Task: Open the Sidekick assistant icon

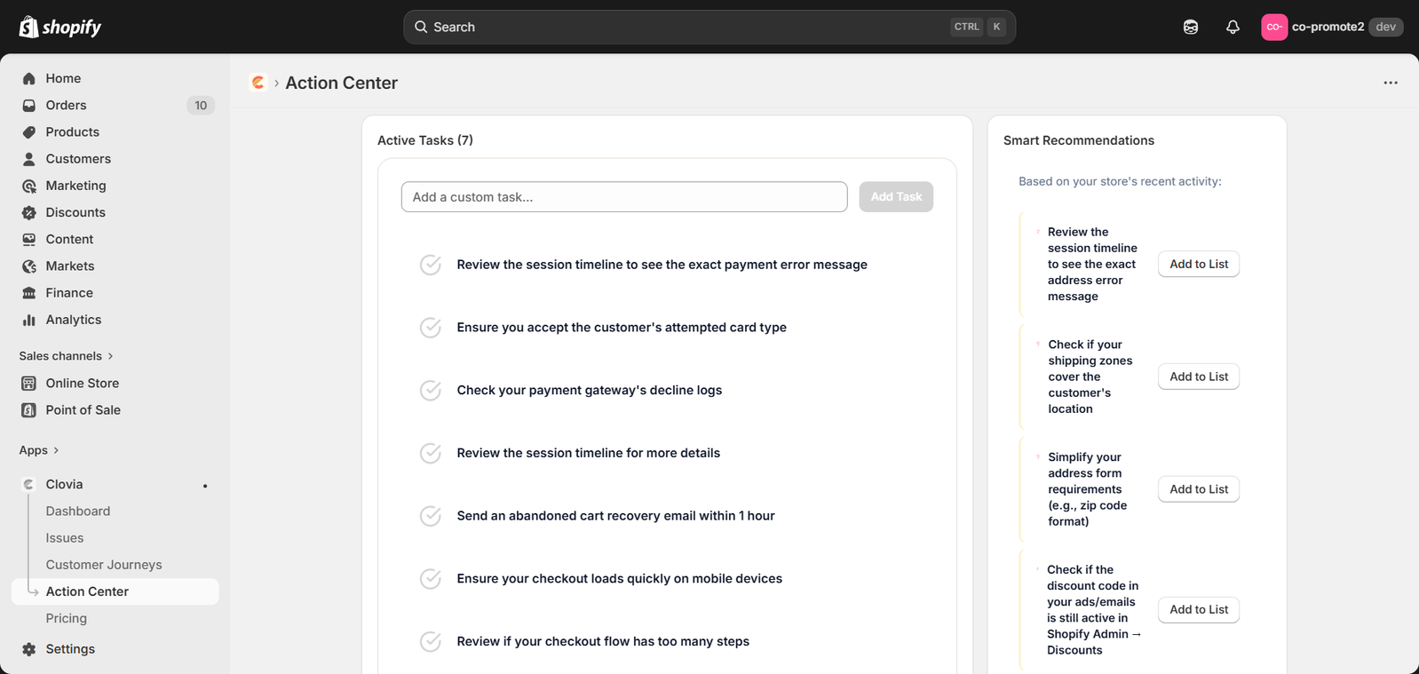Action: 1191,27
